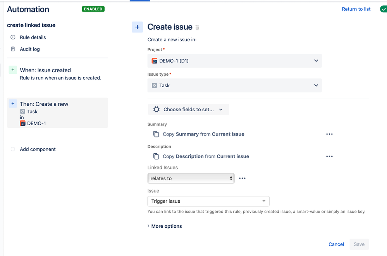Click the Automation page heading
387x256 pixels.
point(28,9)
